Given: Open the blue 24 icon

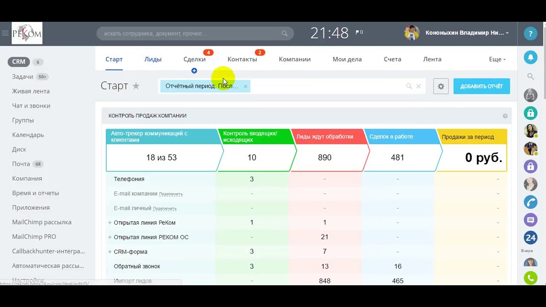Looking at the screenshot, I should tap(531, 237).
